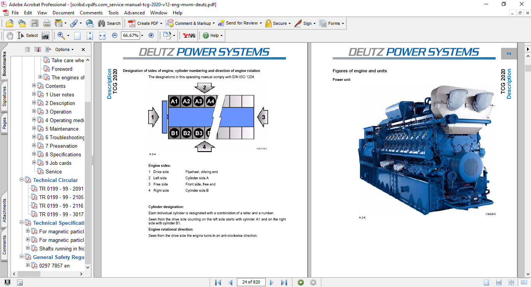Activate the Zoom In tool
The image size is (531, 287).
tap(61, 35)
